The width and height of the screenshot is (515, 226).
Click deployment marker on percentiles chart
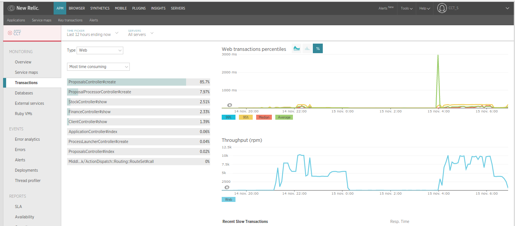(229, 105)
